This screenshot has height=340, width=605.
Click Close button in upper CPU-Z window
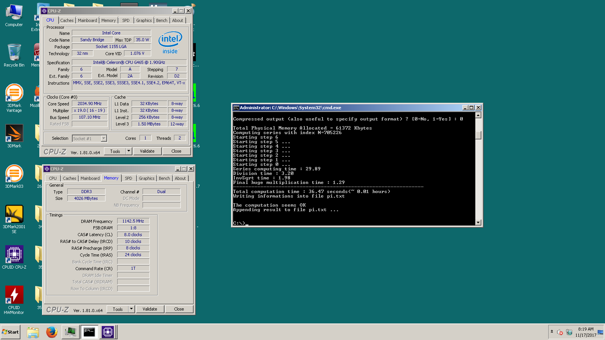pyautogui.click(x=176, y=151)
